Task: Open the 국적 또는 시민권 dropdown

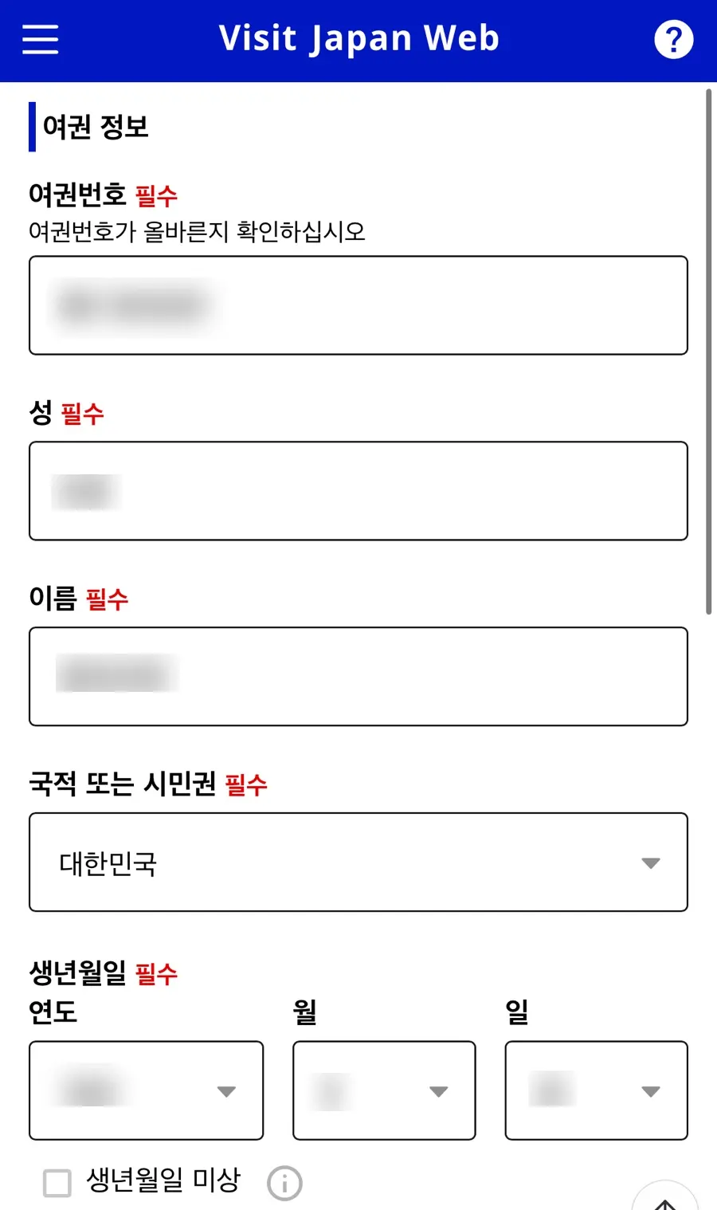Action: [358, 862]
